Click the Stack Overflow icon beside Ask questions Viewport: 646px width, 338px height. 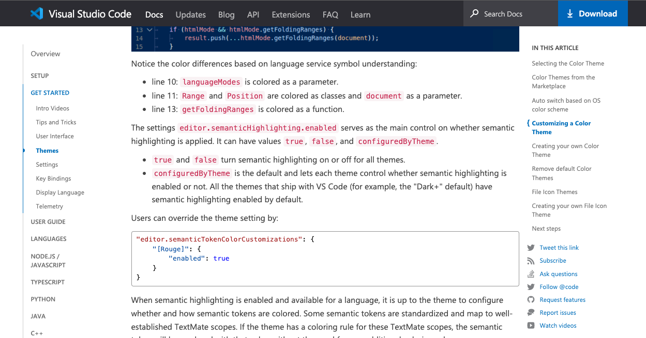click(531, 274)
